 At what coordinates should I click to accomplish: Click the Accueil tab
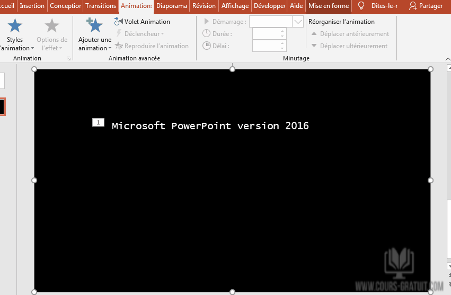(7, 6)
